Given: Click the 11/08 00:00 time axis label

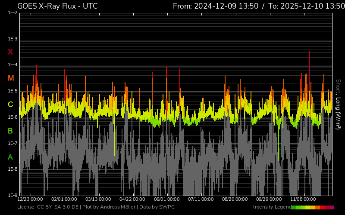Looking at the screenshot, I should pos(303,200).
